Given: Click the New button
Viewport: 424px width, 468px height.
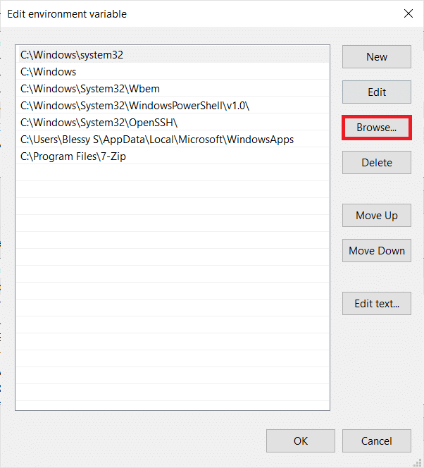Looking at the screenshot, I should point(377,57).
